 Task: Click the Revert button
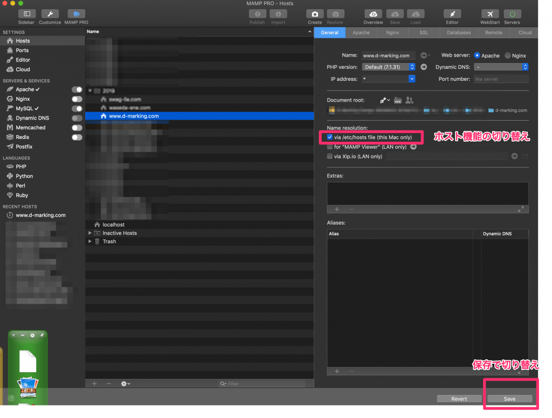point(459,399)
